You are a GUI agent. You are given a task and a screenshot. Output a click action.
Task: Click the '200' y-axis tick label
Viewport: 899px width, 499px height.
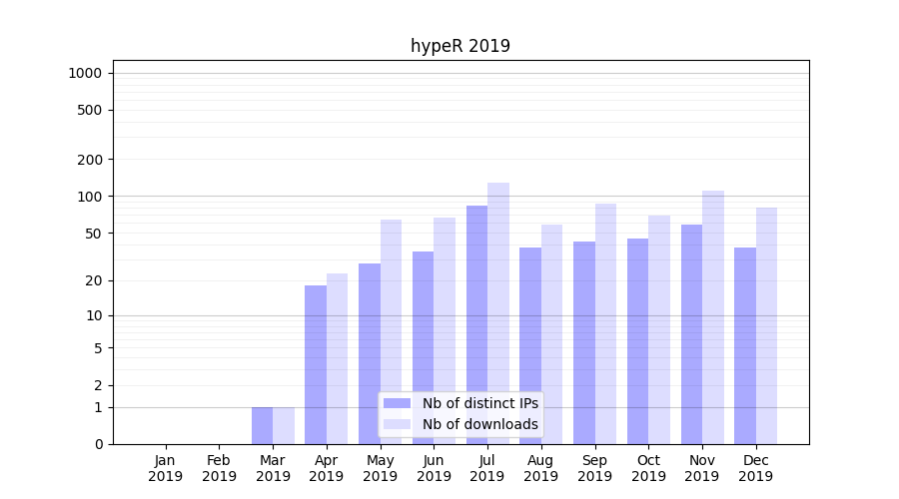[91, 160]
